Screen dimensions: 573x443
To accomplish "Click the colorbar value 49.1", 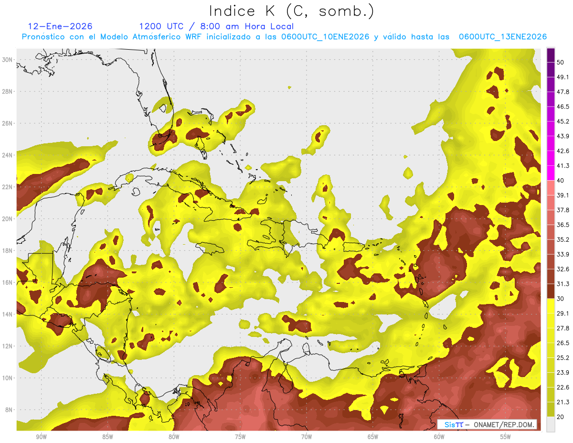I will pyautogui.click(x=562, y=77).
